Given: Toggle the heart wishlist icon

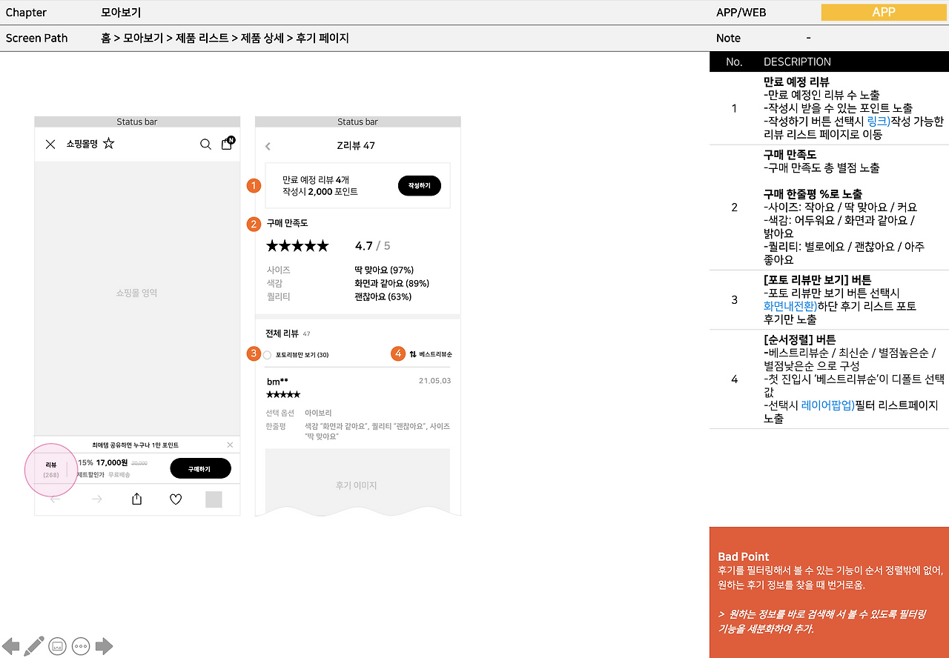Looking at the screenshot, I should coord(176,499).
